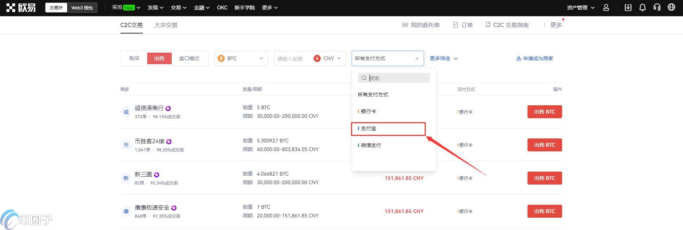
Task: Open 订单 orders link
Action: tap(463, 25)
